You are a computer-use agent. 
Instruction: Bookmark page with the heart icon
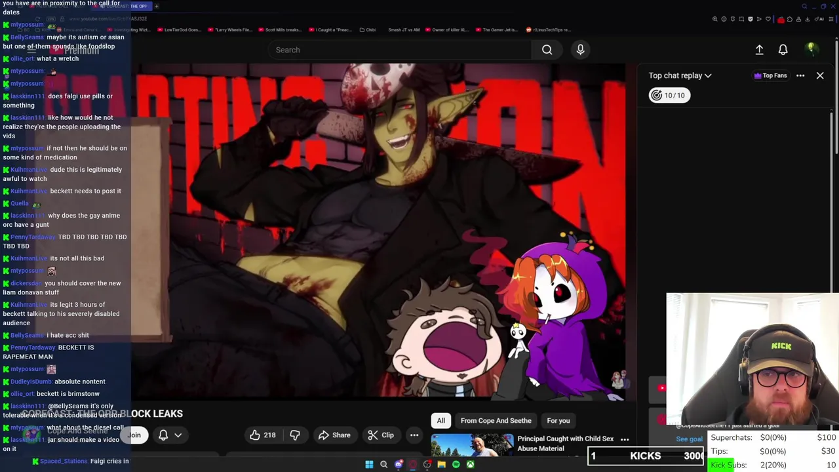[x=768, y=19]
